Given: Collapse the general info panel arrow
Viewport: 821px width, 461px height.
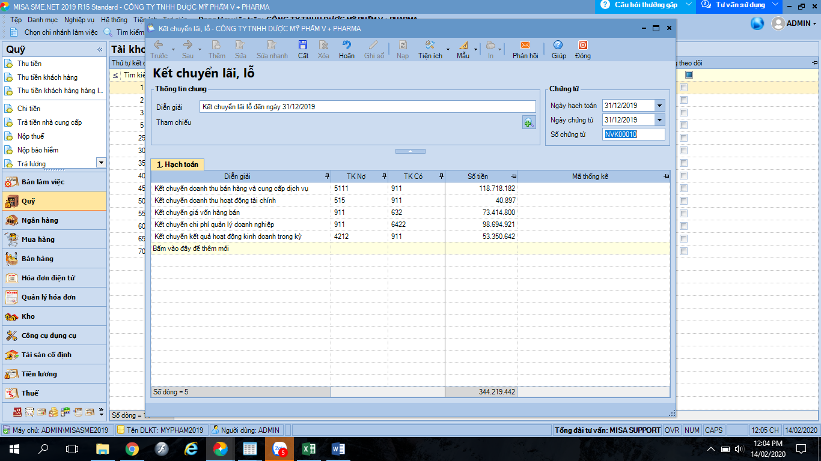Looking at the screenshot, I should tap(410, 151).
